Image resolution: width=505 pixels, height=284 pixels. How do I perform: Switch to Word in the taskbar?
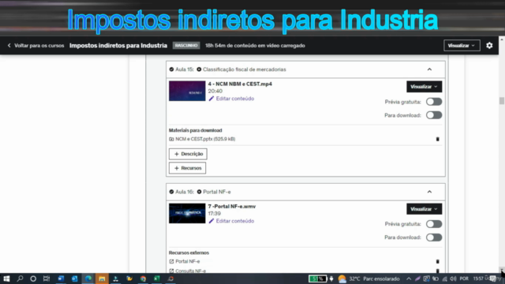[61, 278]
